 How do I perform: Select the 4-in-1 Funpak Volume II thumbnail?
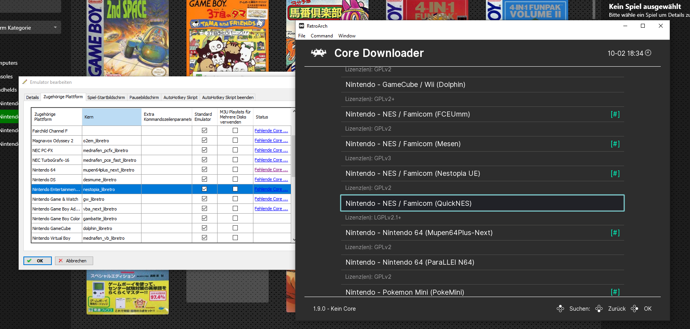pyautogui.click(x=527, y=10)
